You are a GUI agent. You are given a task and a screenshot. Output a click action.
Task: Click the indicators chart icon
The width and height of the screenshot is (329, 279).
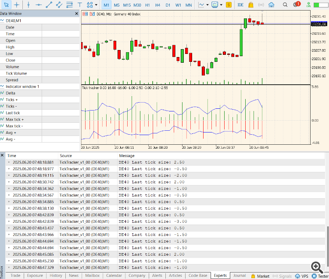point(215,5)
